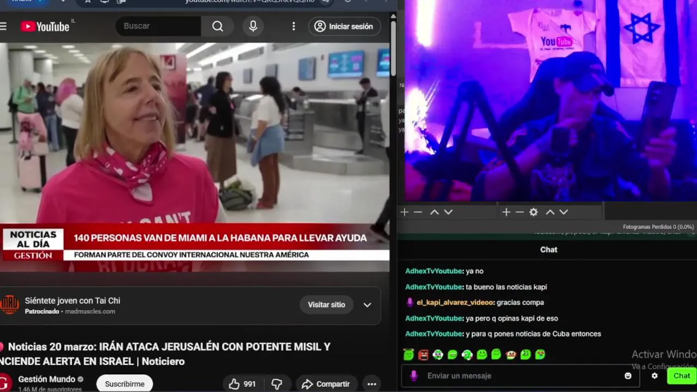
Task: Open the emoji picker smiley icon
Action: (x=628, y=376)
